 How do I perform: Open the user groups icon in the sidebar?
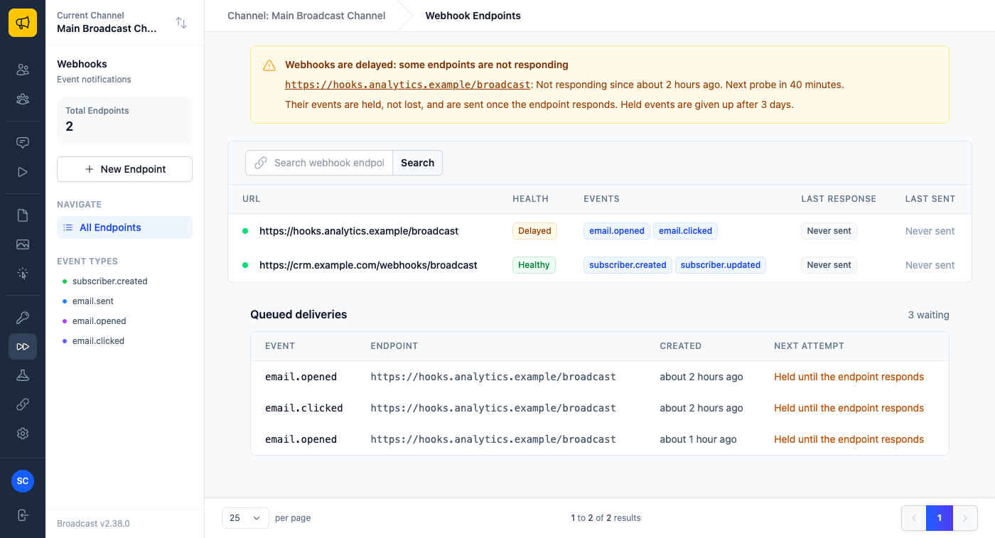point(23,99)
